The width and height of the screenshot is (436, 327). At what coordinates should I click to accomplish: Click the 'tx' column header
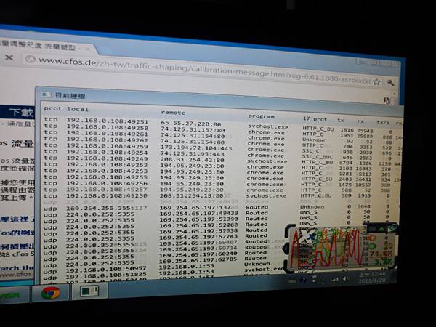click(x=341, y=121)
